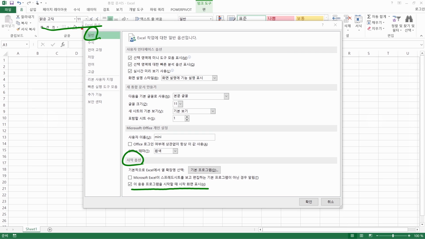This screenshot has width=425, height=239.
Task: Open the default font (본문 글꼴) dropdown
Action: tap(226, 96)
